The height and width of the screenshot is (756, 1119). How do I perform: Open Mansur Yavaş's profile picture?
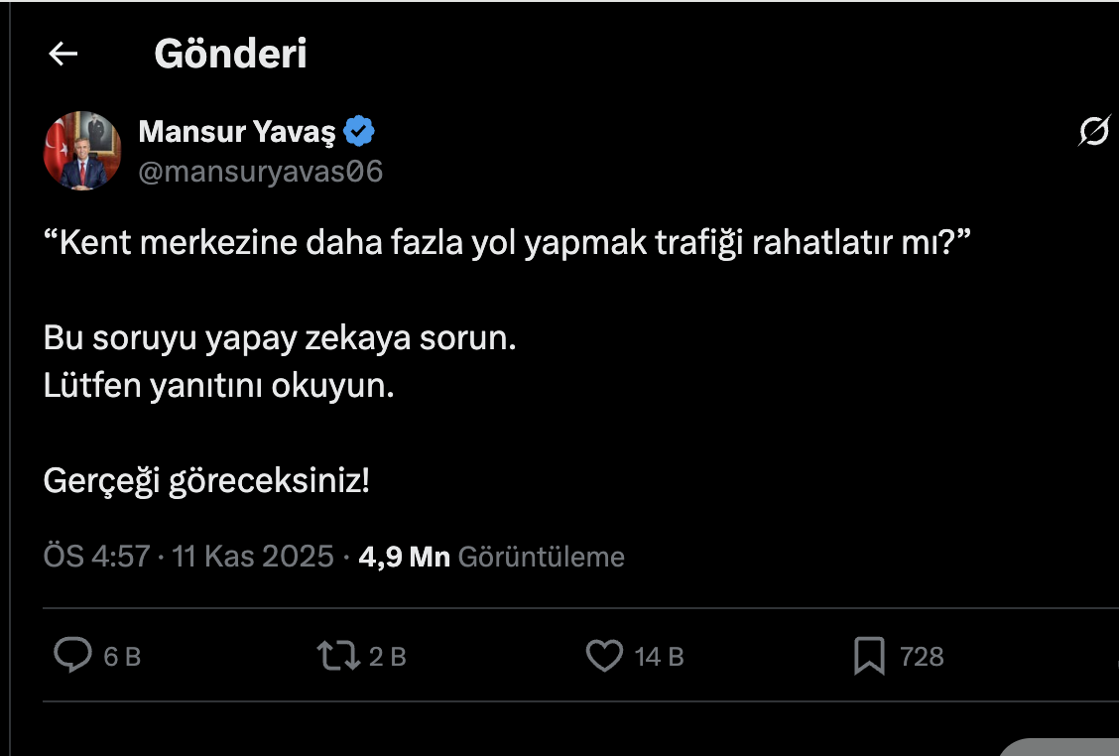pos(82,151)
